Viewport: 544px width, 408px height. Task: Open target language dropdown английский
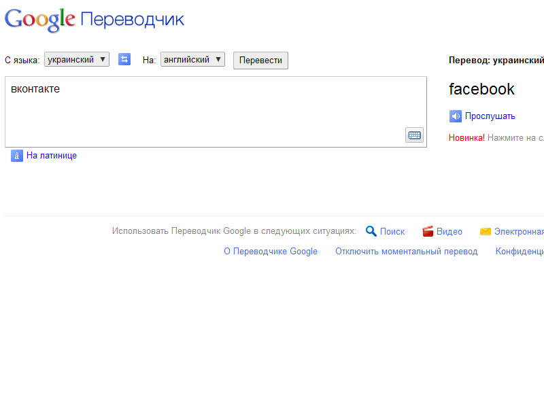tap(192, 59)
